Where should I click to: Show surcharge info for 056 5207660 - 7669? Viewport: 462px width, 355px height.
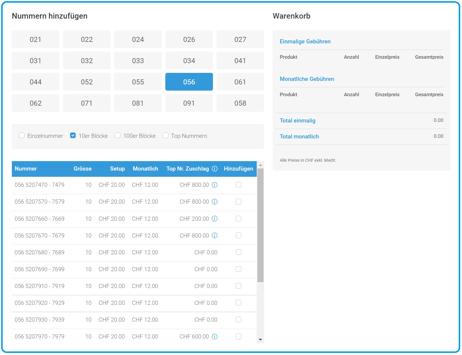(x=215, y=219)
